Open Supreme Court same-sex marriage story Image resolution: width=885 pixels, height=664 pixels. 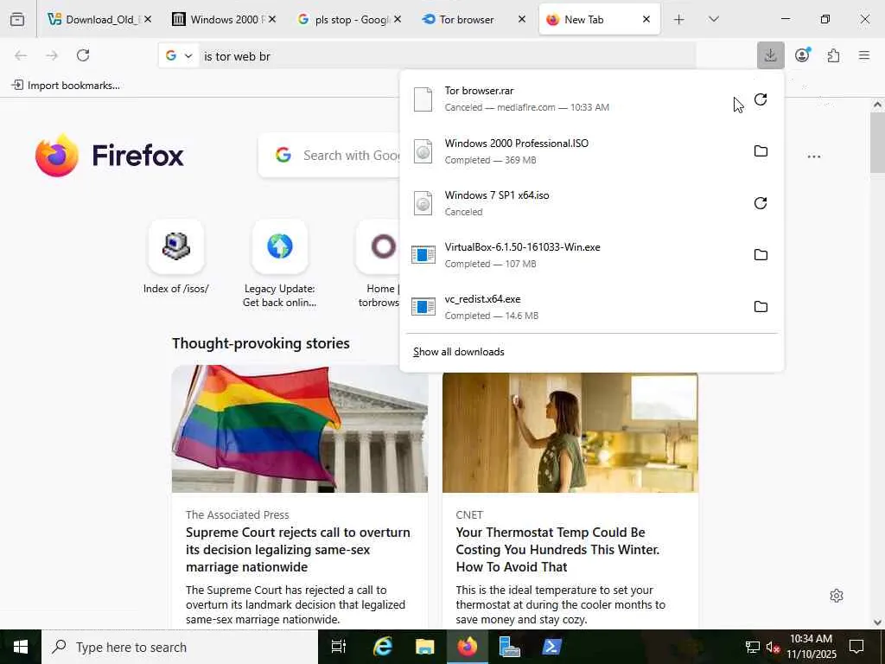click(x=298, y=549)
